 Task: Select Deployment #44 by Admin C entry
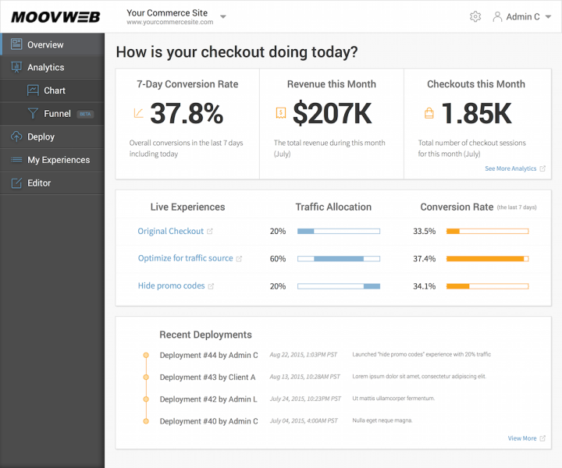tap(208, 355)
